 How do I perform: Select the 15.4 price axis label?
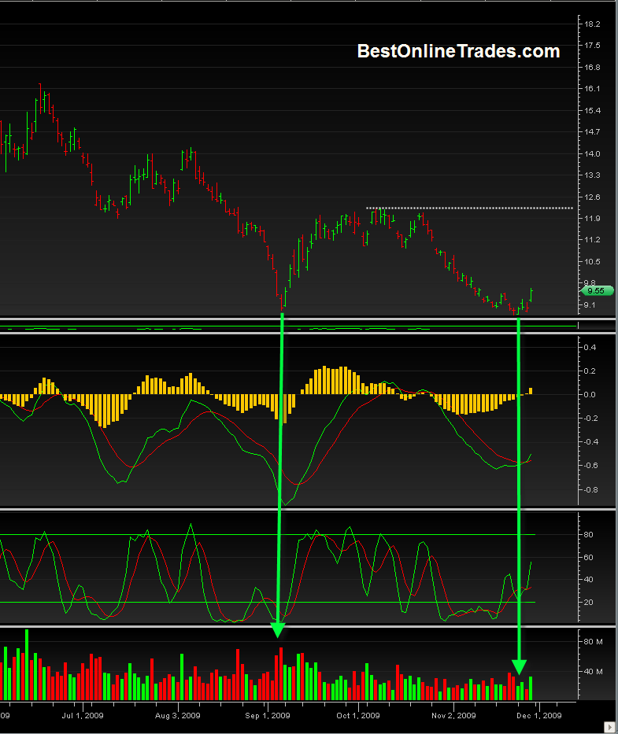592,110
